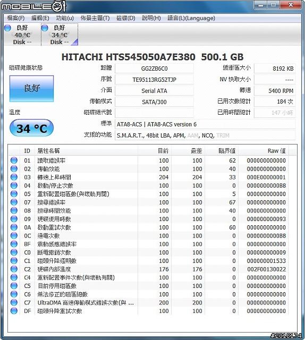Close the window
This screenshot has width=305, height=340.
click(291, 5)
